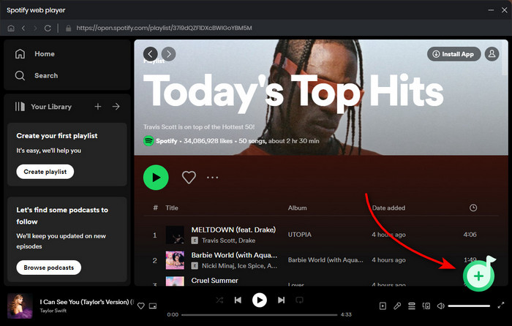The height and width of the screenshot is (326, 512).
Task: Open now playing album art thumbnail
Action: coord(20,306)
